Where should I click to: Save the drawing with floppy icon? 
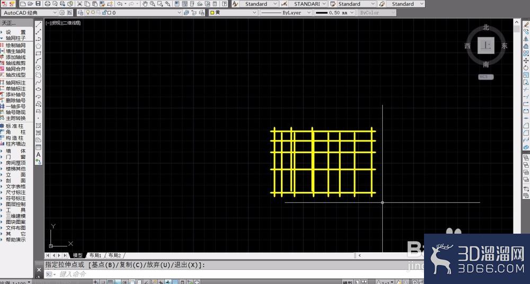[38, 4]
